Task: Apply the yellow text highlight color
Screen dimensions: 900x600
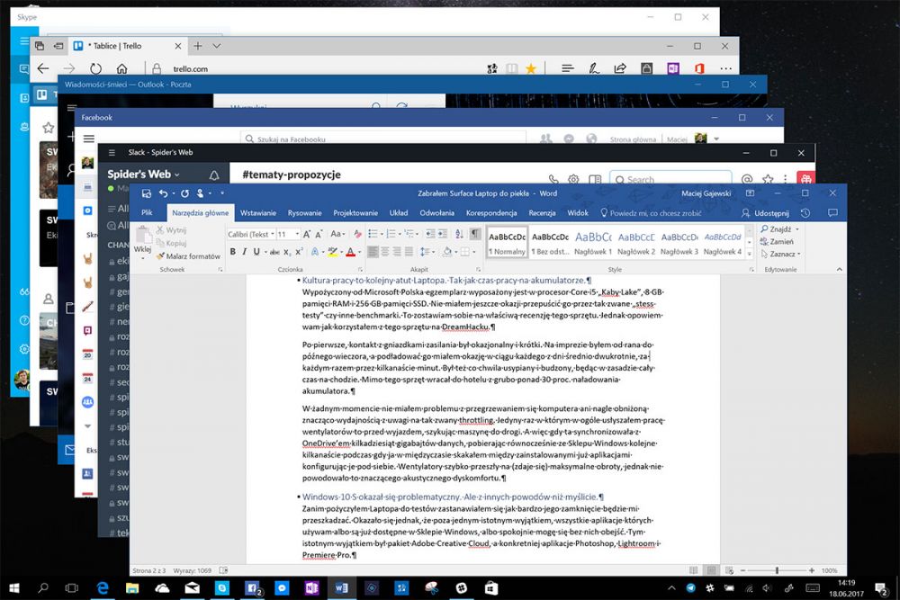Action: click(332, 252)
